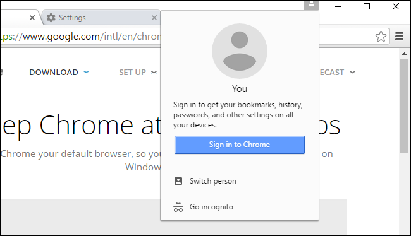
Task: Click the Switch person icon
Action: [178, 181]
